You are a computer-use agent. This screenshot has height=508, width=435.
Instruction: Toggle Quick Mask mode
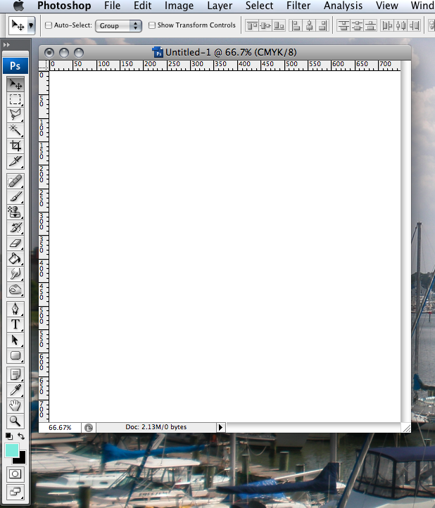click(15, 474)
